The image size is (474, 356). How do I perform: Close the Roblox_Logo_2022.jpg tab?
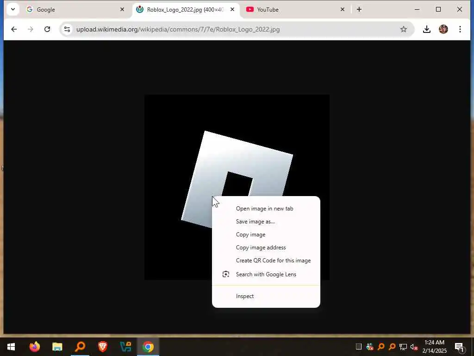(x=232, y=9)
